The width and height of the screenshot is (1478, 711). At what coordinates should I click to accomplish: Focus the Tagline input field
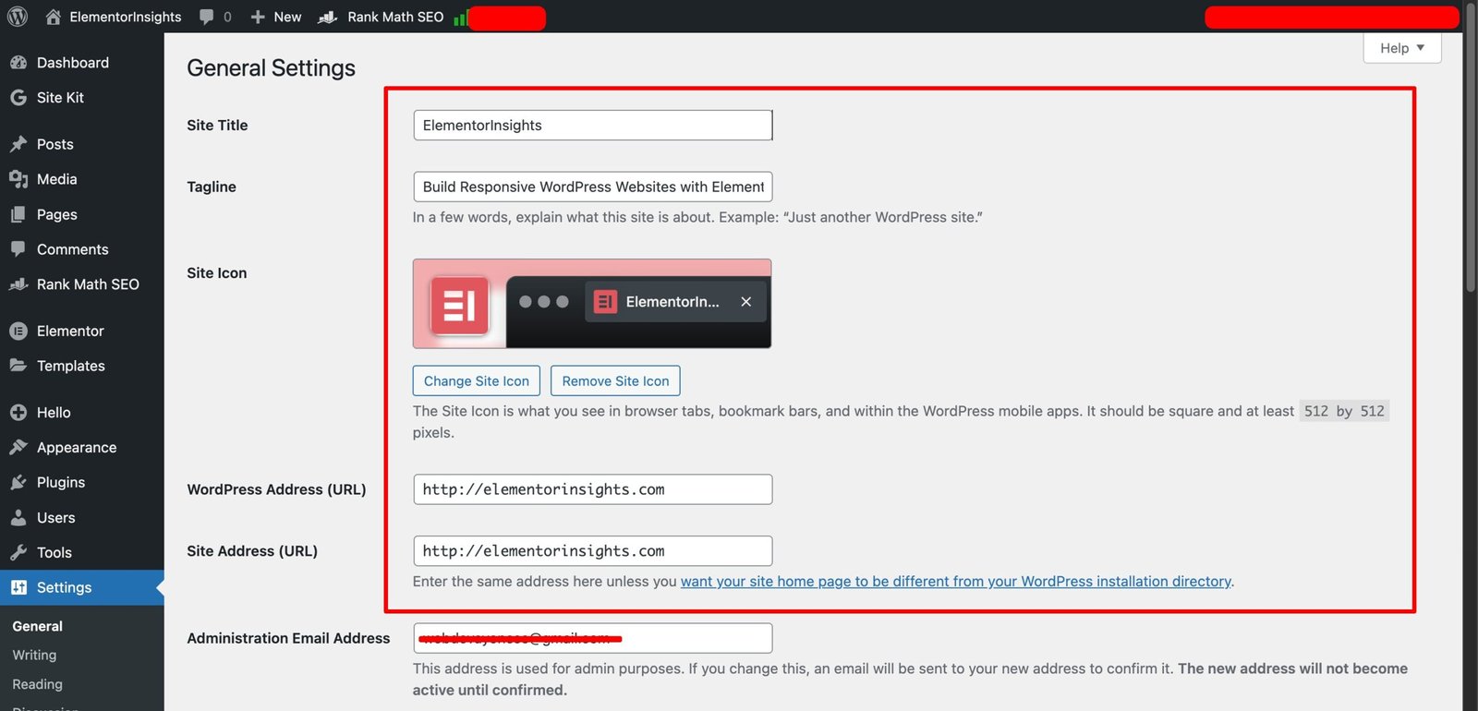click(592, 187)
